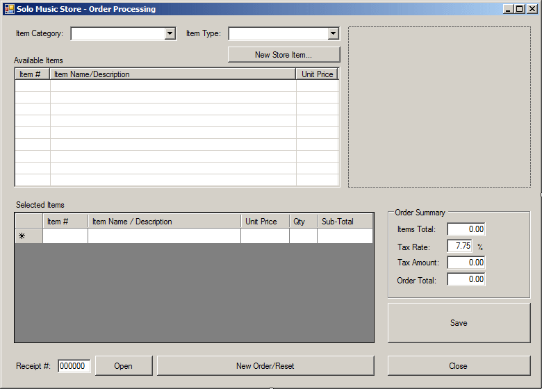Click the new row's Qty cell
Screen dimensions: 542x389
point(303,236)
